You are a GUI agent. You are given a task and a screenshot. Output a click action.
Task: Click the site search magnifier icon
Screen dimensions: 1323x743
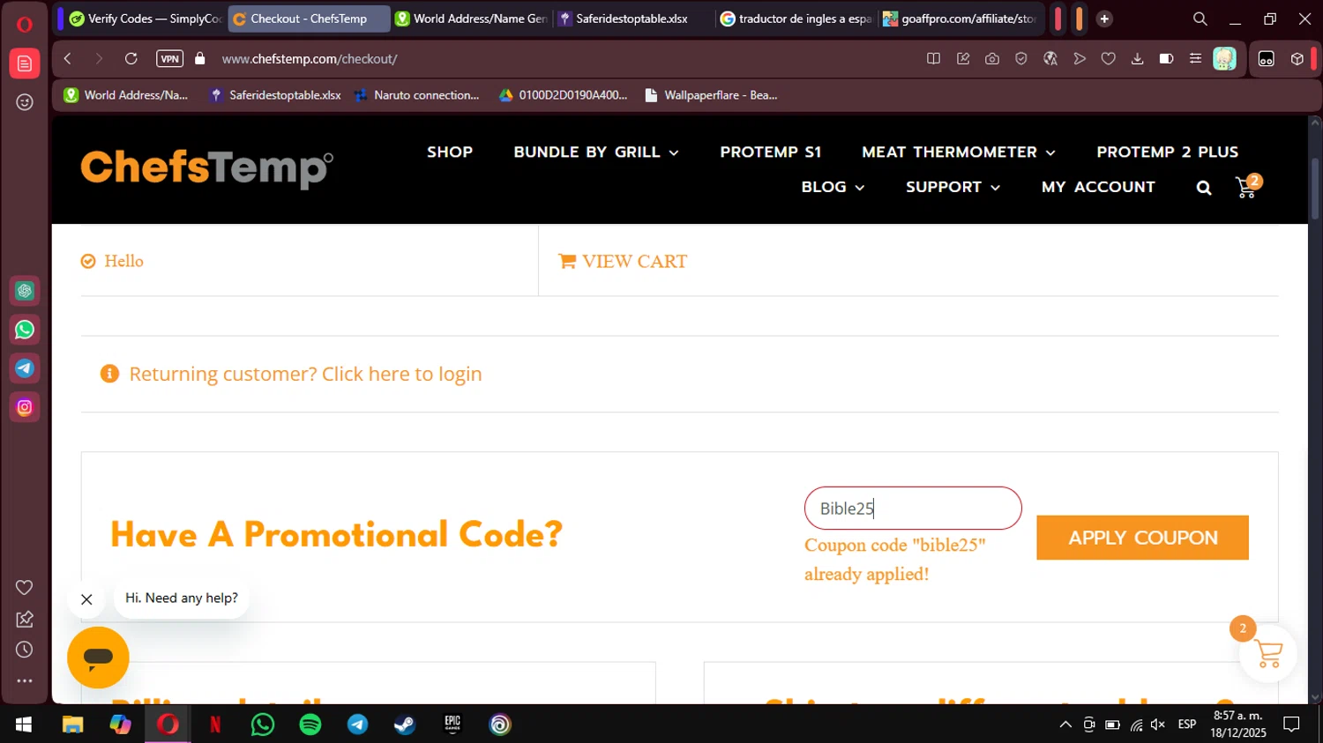1204,188
